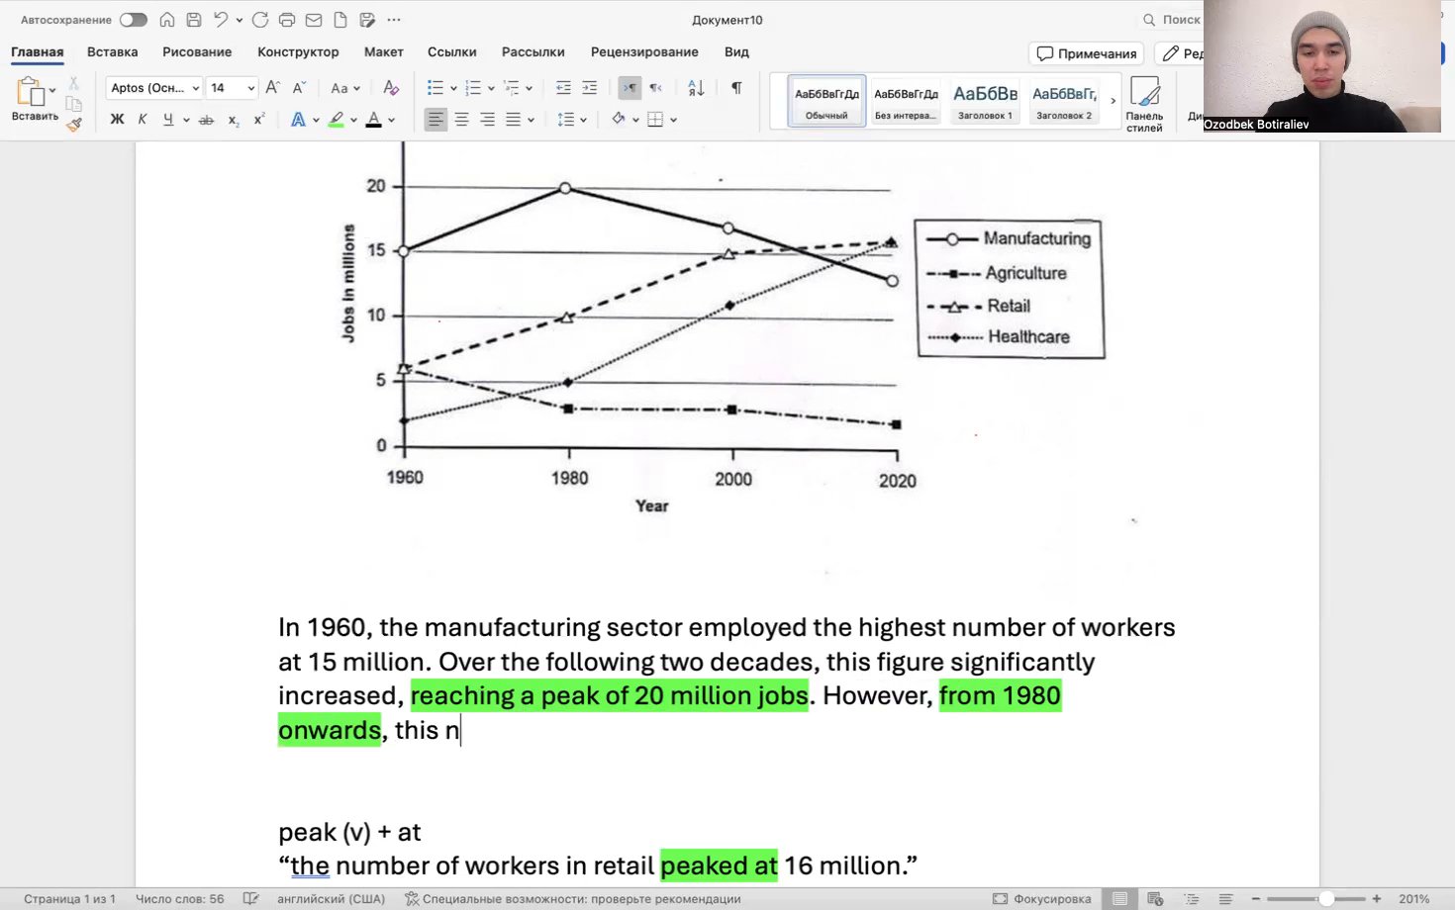
Task: Open Примечания comments panel
Action: [1086, 53]
